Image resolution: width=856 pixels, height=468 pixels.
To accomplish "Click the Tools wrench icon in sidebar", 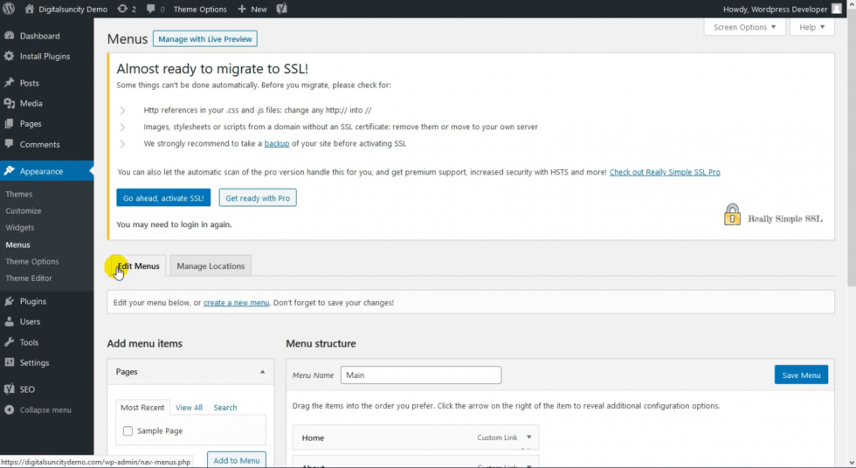I will tap(10, 342).
